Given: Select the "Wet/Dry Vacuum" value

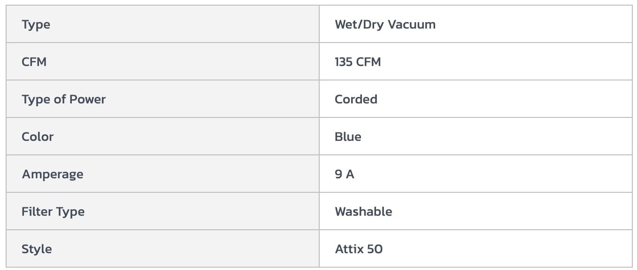Looking at the screenshot, I should (385, 24).
